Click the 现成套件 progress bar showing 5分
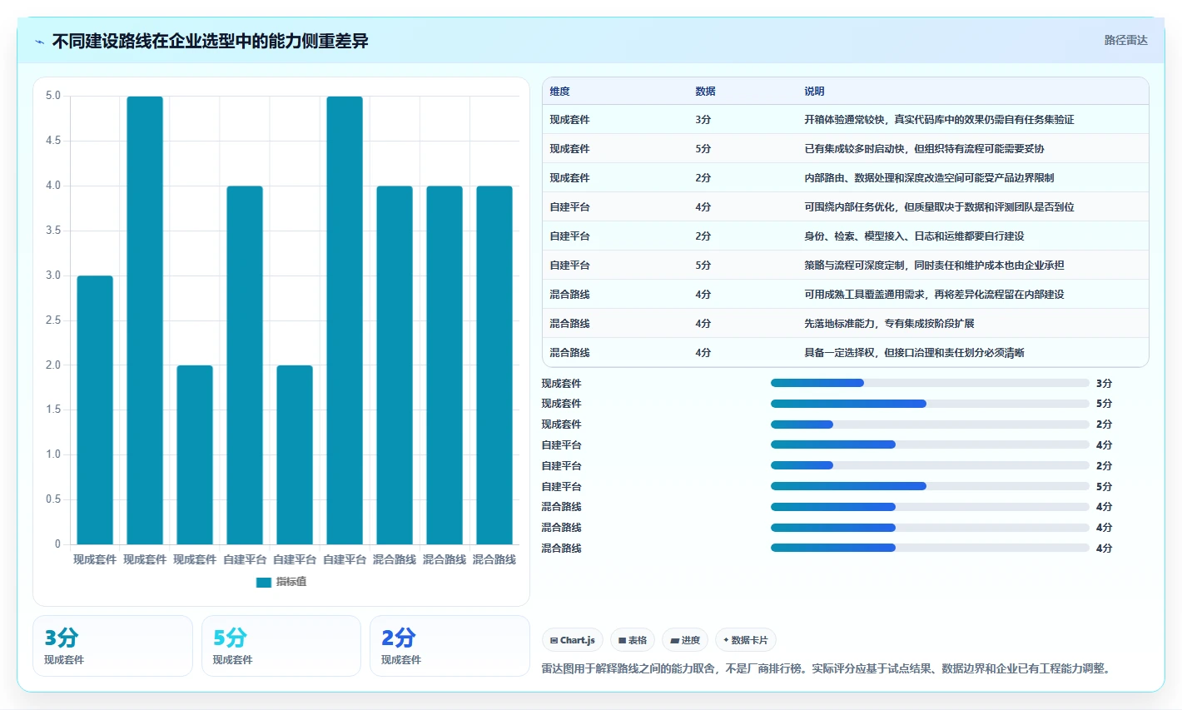 click(x=930, y=404)
